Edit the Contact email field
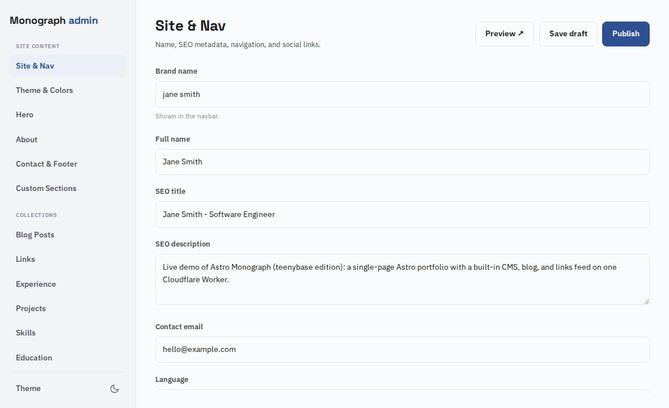Image resolution: width=669 pixels, height=408 pixels. click(403, 350)
